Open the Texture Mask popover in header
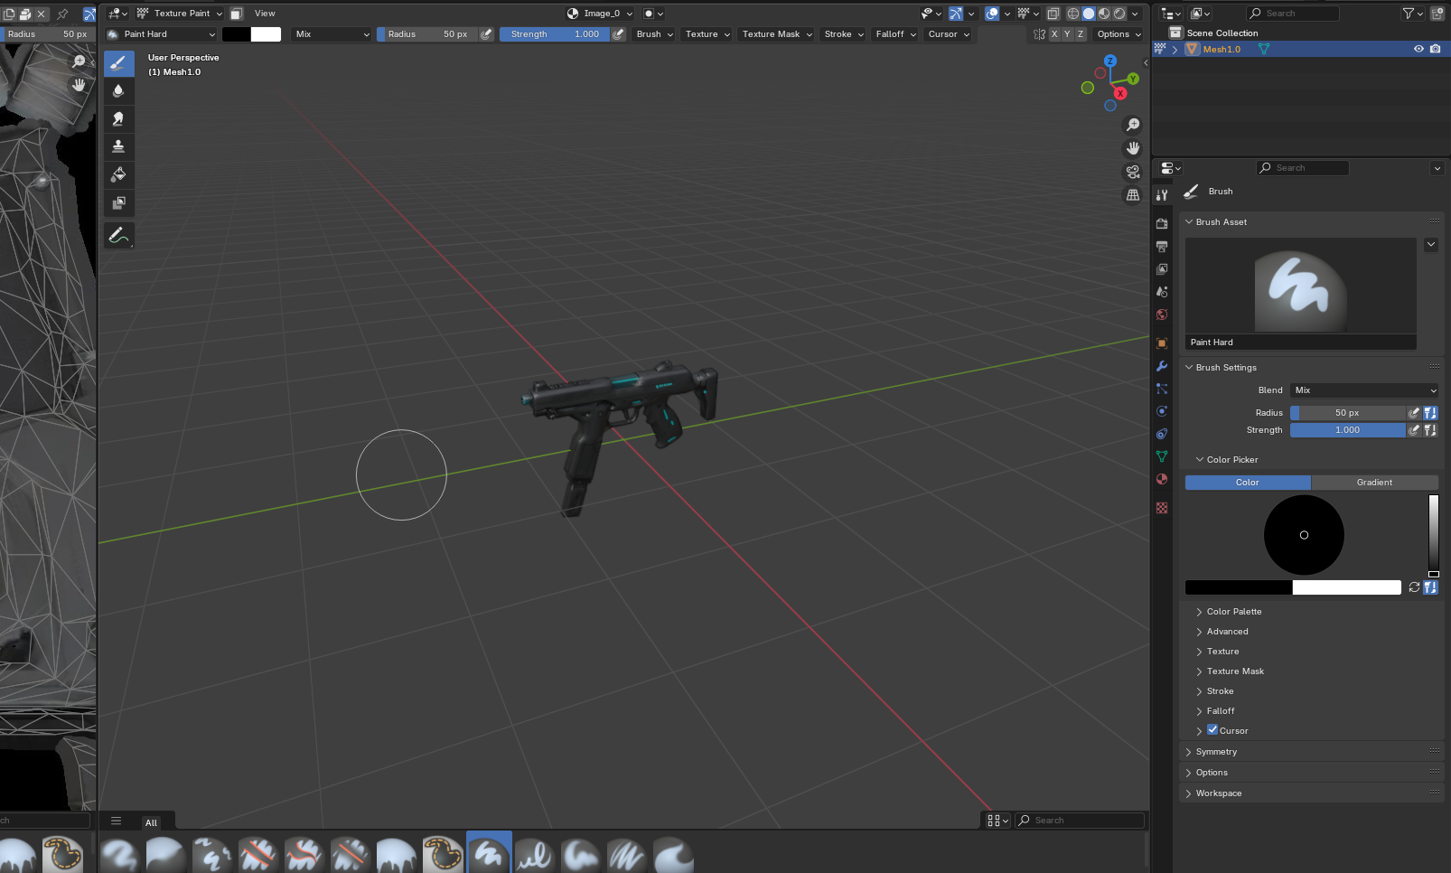 (x=777, y=34)
